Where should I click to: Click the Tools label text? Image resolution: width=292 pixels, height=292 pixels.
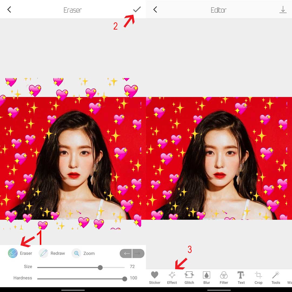click(276, 283)
